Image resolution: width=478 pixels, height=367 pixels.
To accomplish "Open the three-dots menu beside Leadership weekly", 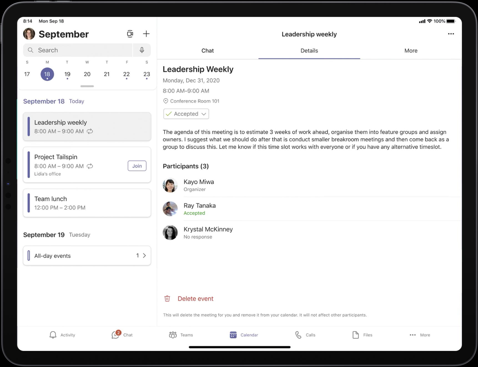I will point(451,34).
